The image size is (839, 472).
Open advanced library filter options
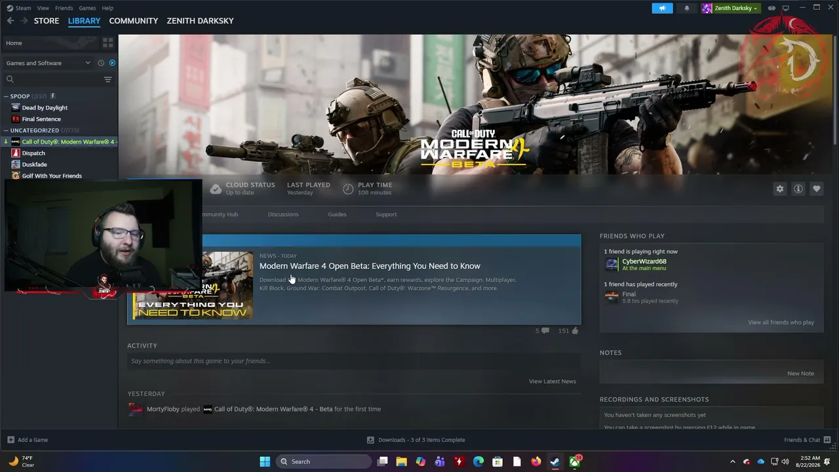[x=108, y=79]
